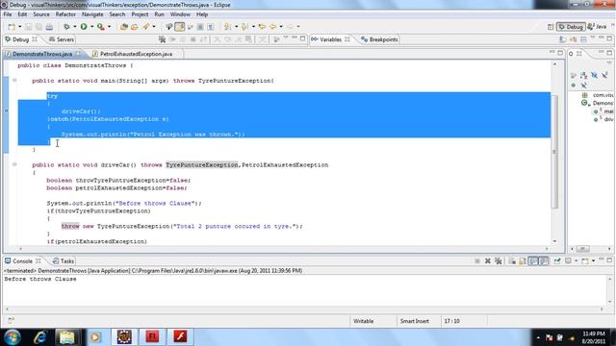The height and width of the screenshot is (346, 616).
Task: Click the Clear Console icon
Action: coord(512,260)
